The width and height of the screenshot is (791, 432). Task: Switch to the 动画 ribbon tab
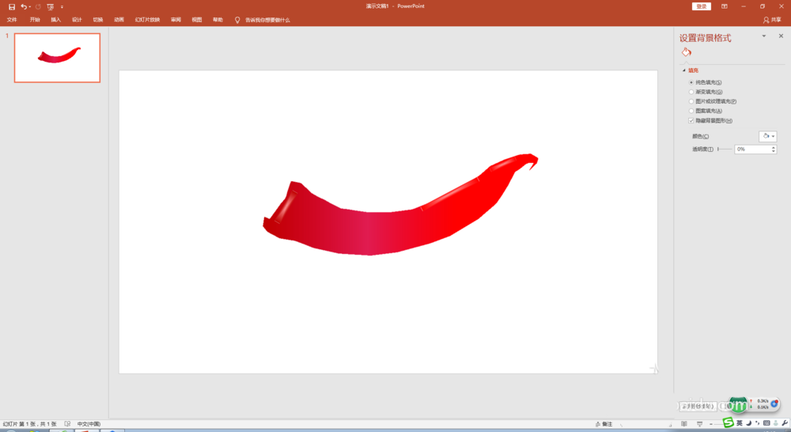[x=119, y=20]
